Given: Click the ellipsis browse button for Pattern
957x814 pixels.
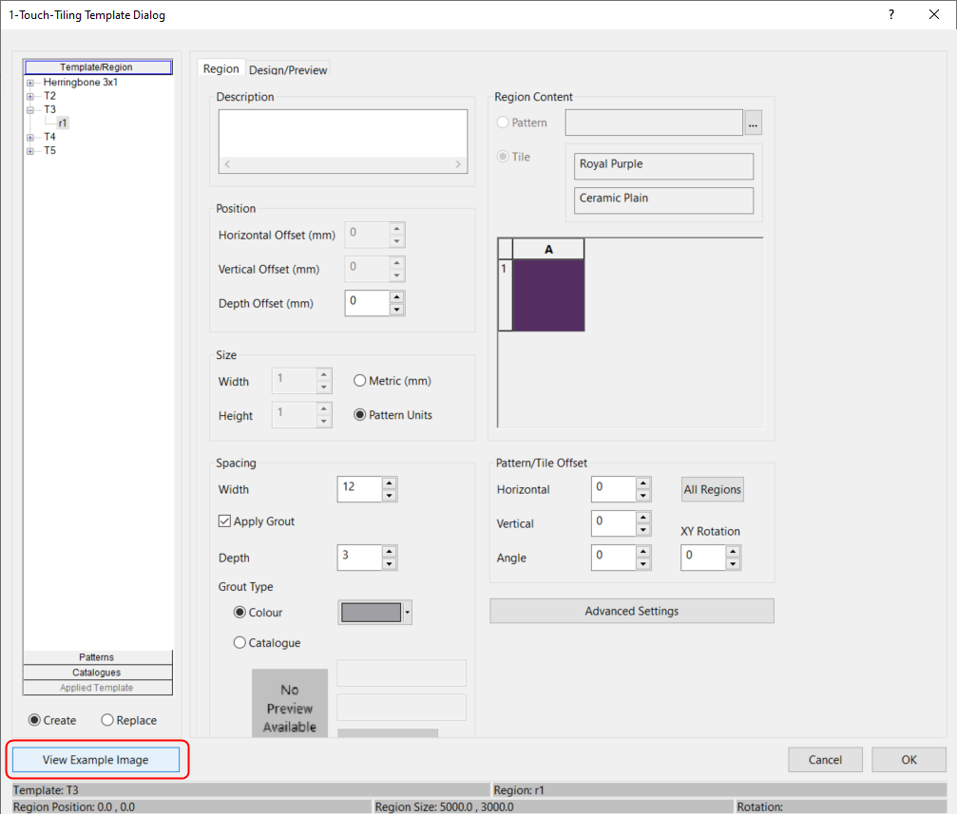Looking at the screenshot, I should tap(753, 123).
